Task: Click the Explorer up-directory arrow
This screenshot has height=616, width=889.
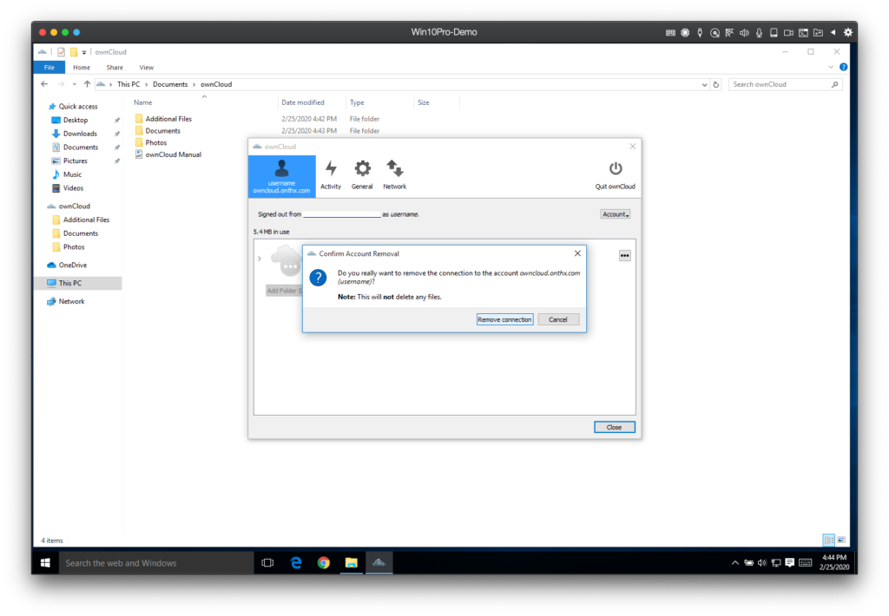Action: pos(87,84)
